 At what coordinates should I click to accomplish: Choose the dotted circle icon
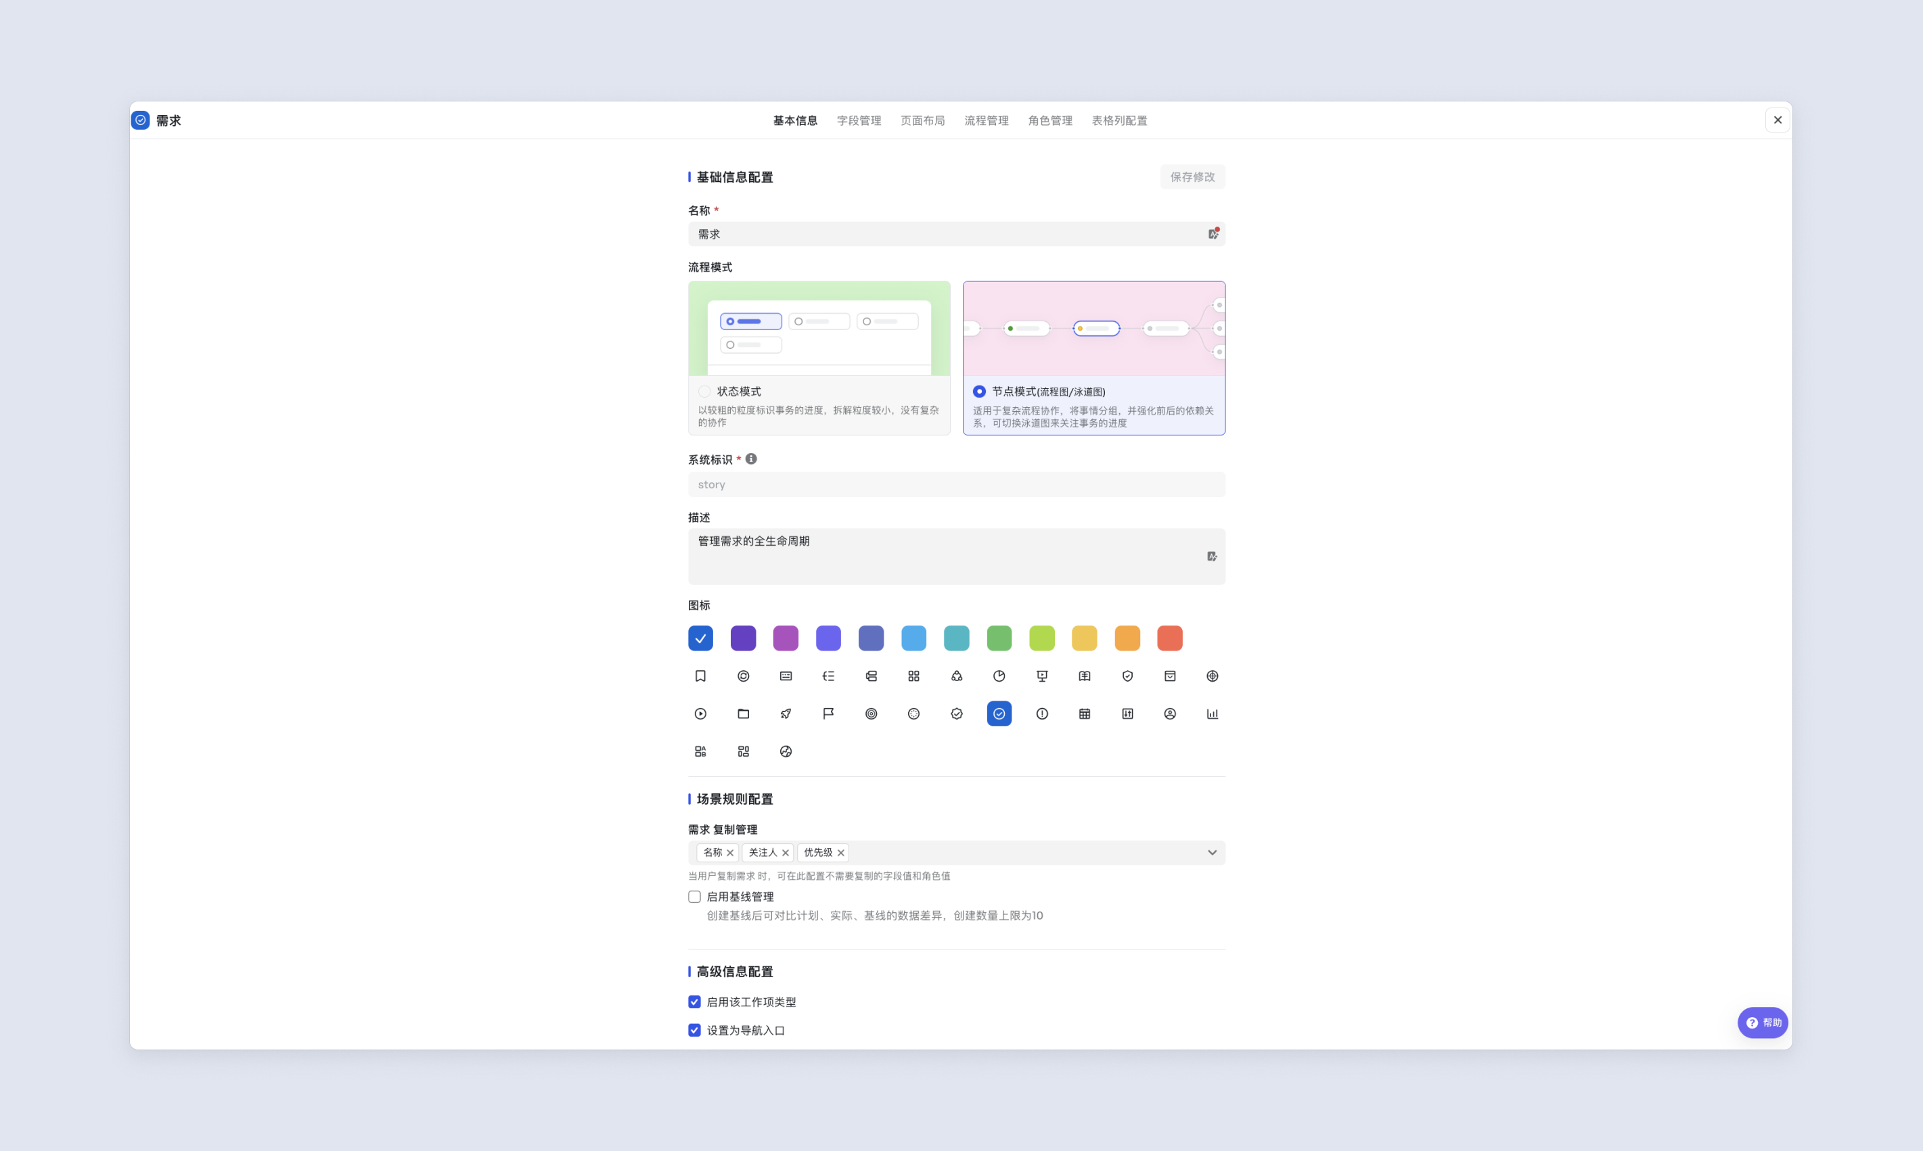pyautogui.click(x=913, y=713)
